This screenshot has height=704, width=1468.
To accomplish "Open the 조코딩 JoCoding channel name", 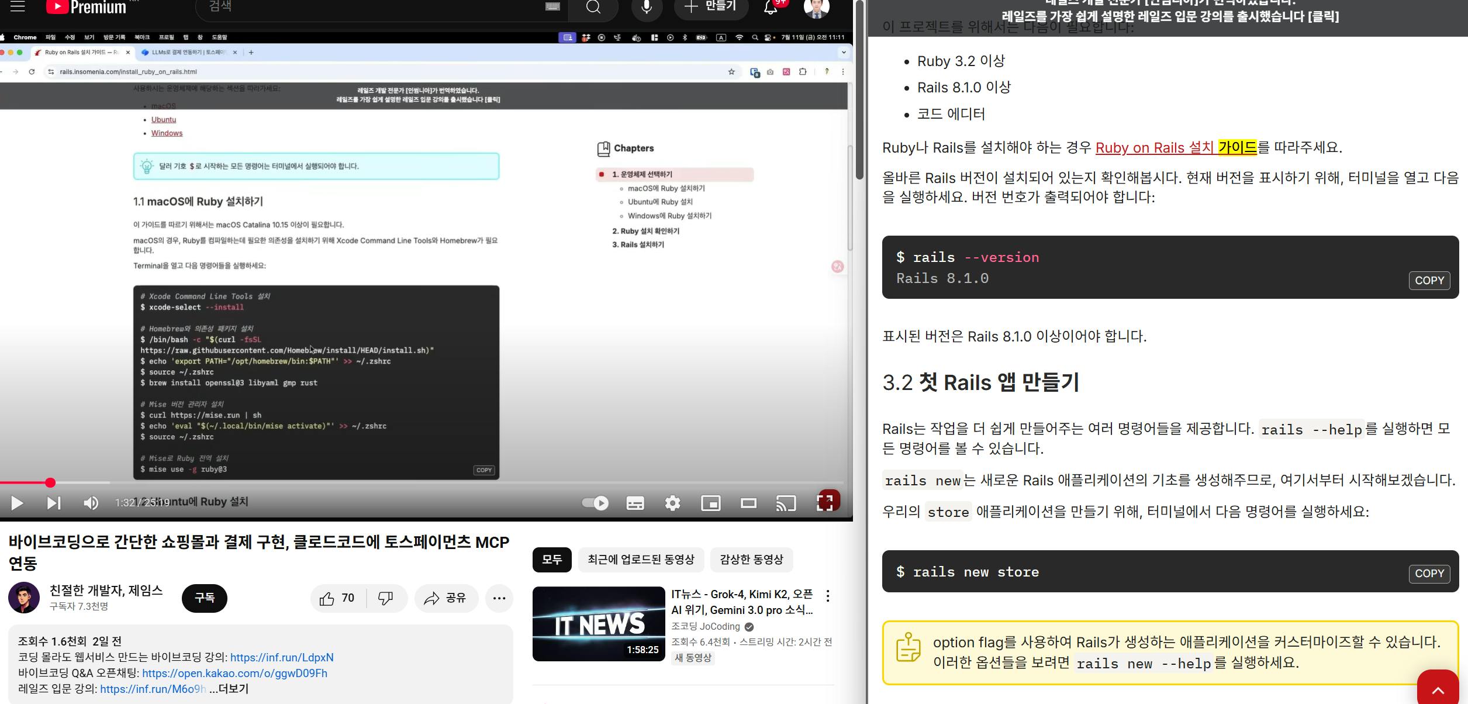I will click(706, 626).
